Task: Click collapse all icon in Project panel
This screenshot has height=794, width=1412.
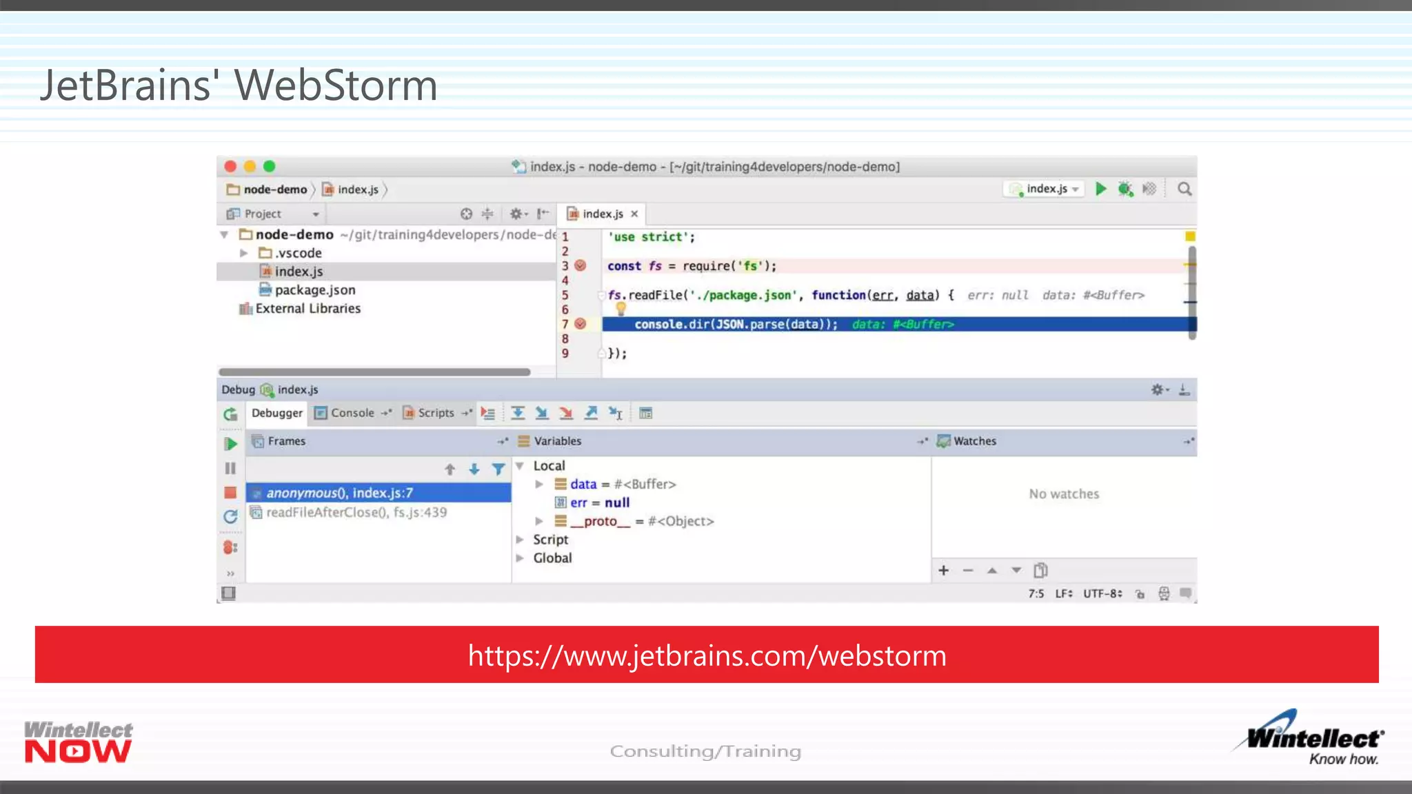Action: [x=487, y=214]
